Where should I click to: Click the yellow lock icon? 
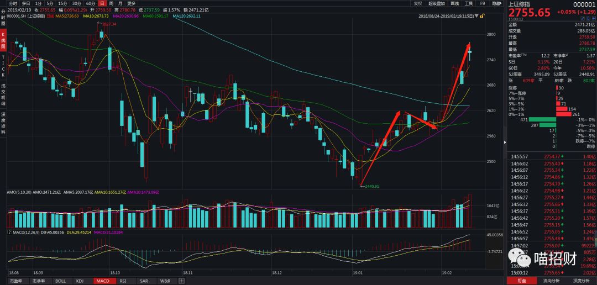[x=482, y=16]
